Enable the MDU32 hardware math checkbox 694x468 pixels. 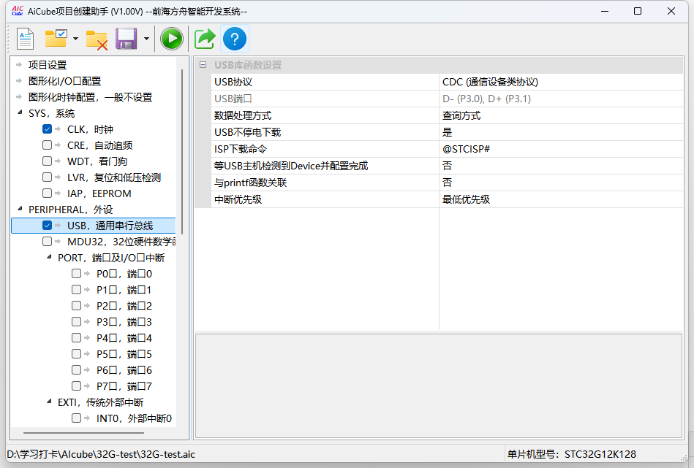tap(47, 241)
